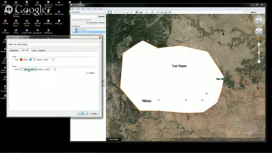The image size is (272, 153).
Task: Open the Add menu in Google Earth
Action: 95,8
